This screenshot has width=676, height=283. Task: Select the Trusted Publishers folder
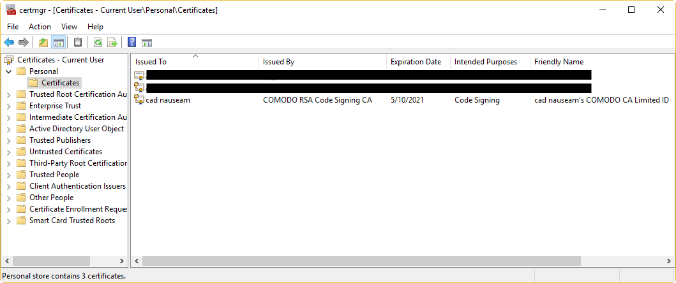click(x=60, y=140)
